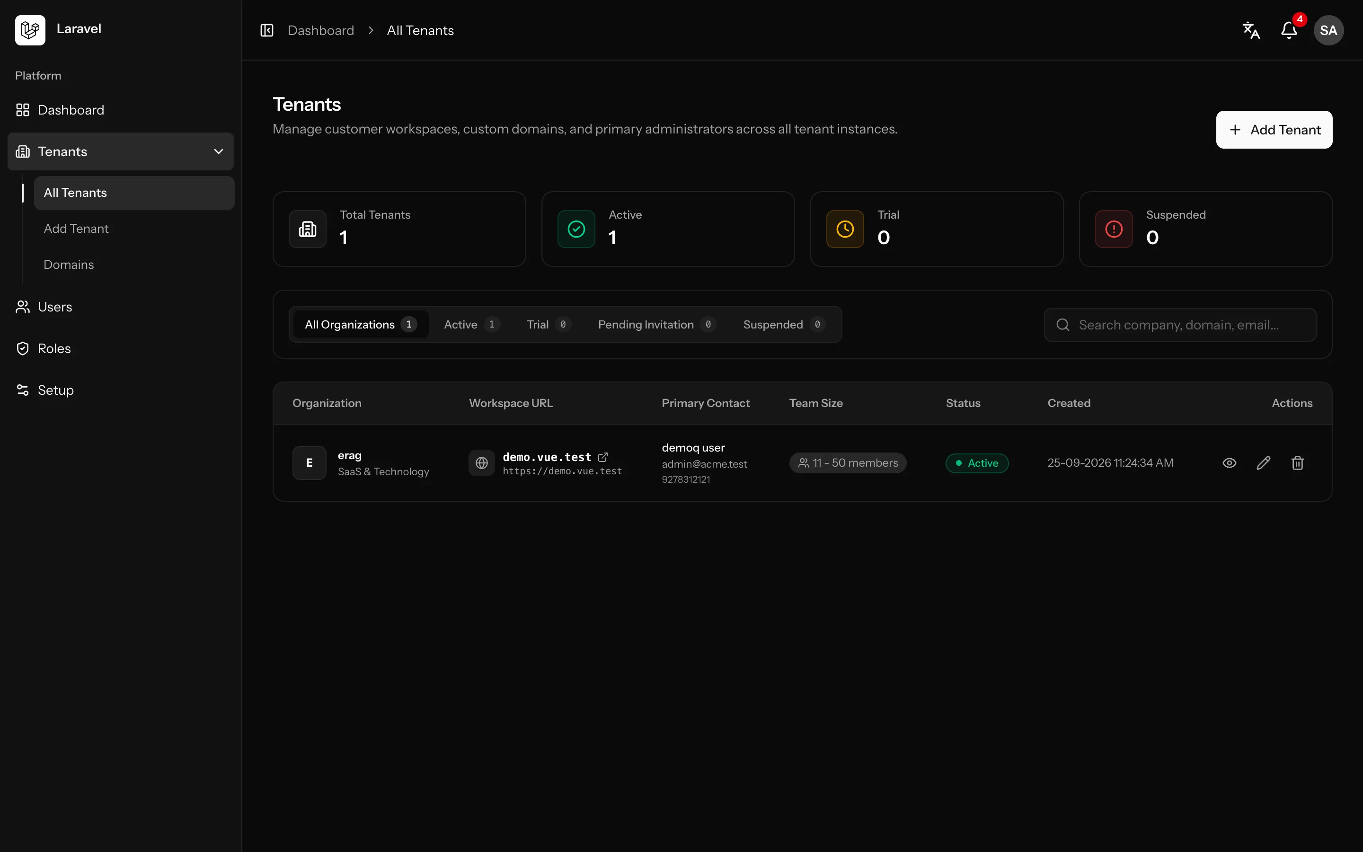This screenshot has width=1363, height=852.
Task: Select Domains submenu item
Action: pyautogui.click(x=134, y=265)
